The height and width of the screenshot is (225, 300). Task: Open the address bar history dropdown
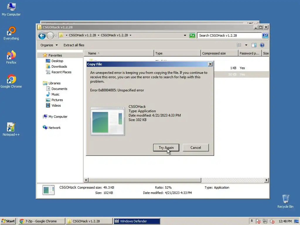tap(185, 35)
